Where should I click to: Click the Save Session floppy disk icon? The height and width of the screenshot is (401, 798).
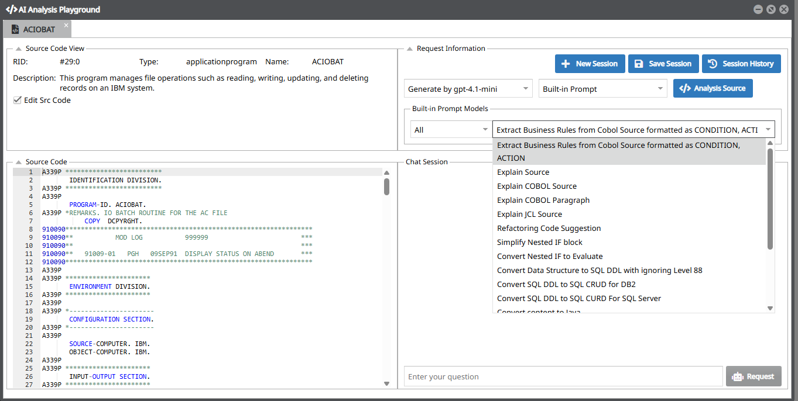(639, 64)
